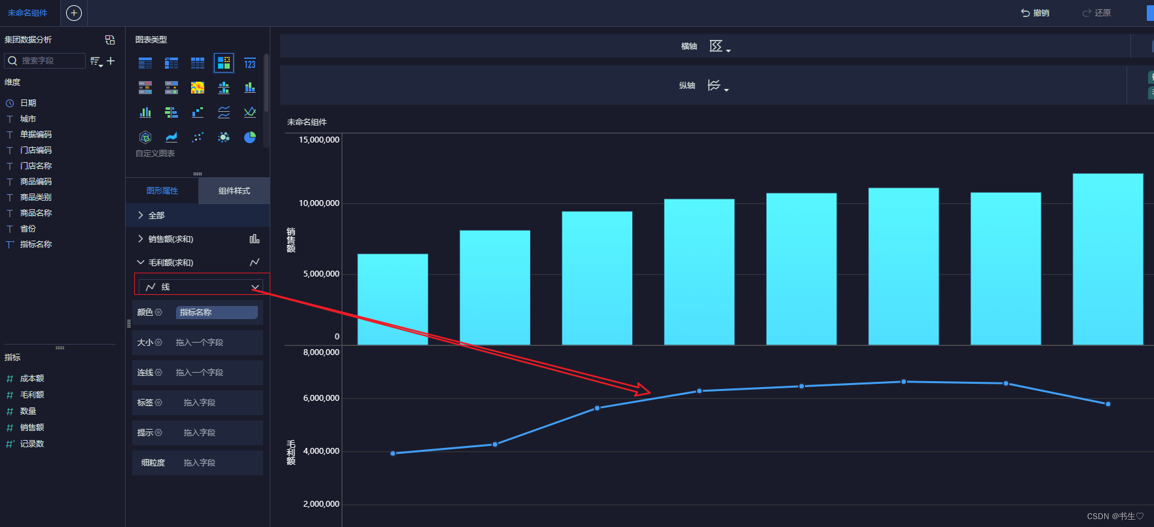This screenshot has height=527, width=1154.
Task: Select the 记录数 measure field
Action: (32, 444)
